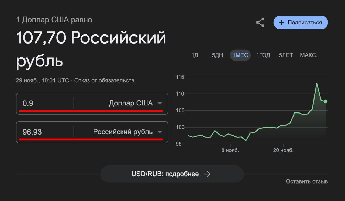The width and height of the screenshot is (345, 201).
Task: Expand the Доллар США currency dropdown
Action: (160, 103)
